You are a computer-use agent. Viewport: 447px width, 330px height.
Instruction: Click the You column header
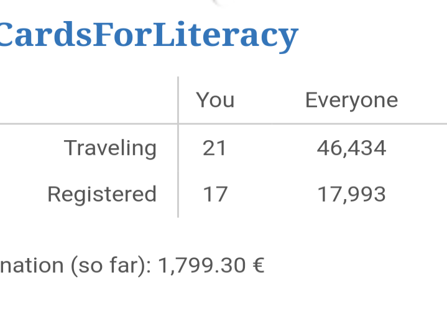coord(215,100)
